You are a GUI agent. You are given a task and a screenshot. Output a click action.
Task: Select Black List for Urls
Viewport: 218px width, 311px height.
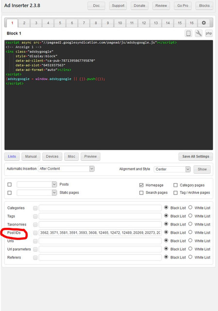[x=166, y=241]
